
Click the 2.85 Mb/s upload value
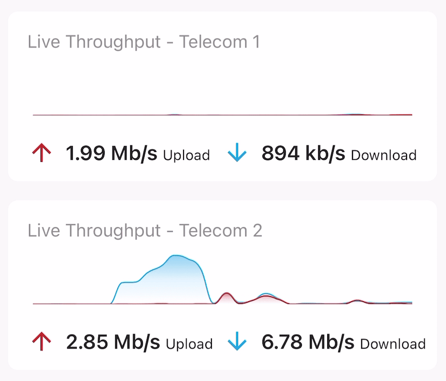(113, 342)
